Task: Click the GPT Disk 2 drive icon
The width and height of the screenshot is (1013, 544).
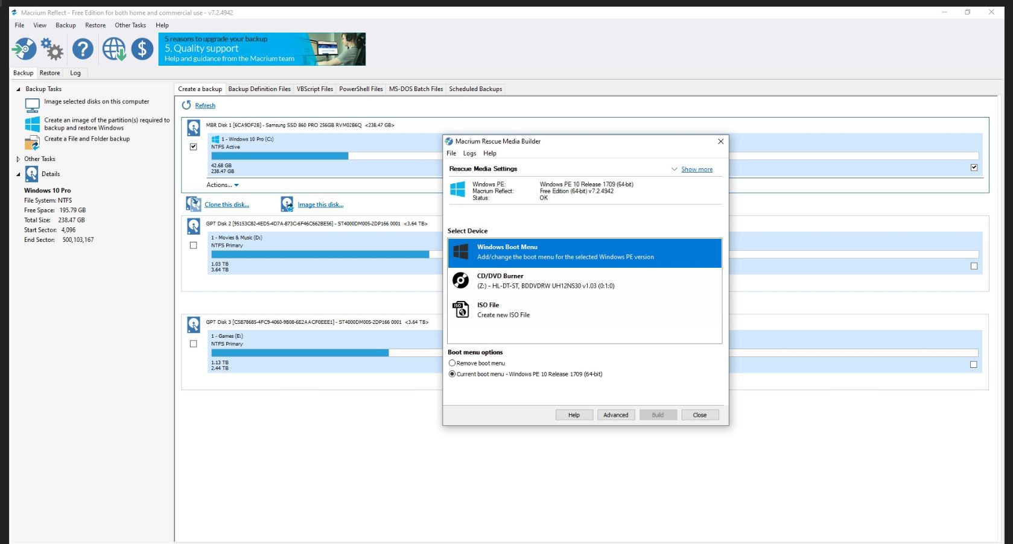Action: pos(193,226)
